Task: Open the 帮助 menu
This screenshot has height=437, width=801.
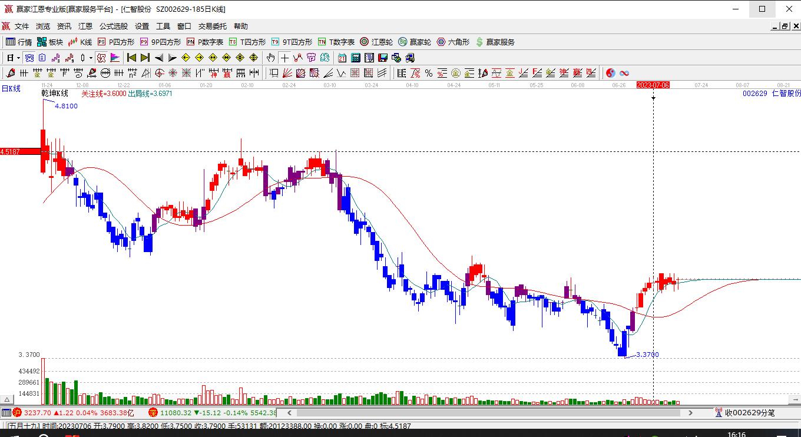Action: (241, 26)
